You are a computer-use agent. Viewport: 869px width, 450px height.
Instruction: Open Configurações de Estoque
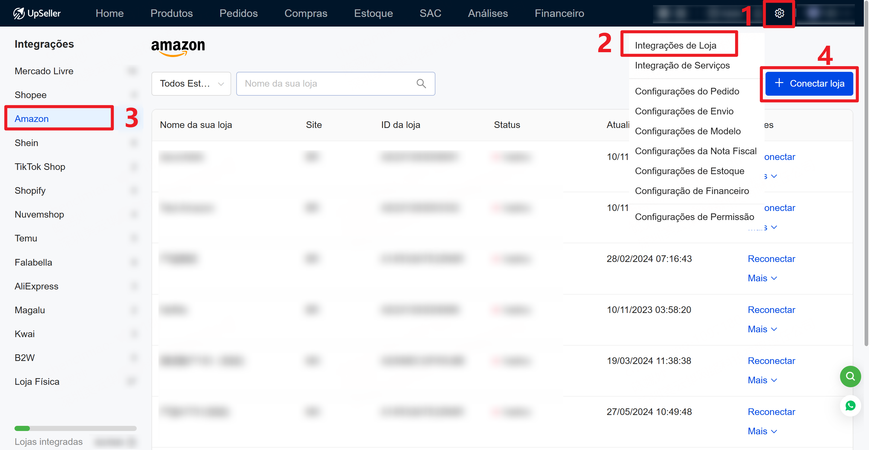pos(689,171)
